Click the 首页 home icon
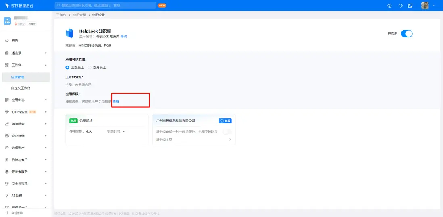Screen dimensions: 443x217 (7, 41)
